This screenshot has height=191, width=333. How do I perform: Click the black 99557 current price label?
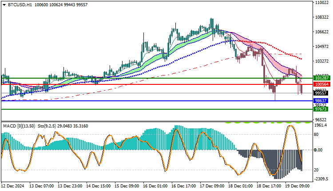coord(321,93)
